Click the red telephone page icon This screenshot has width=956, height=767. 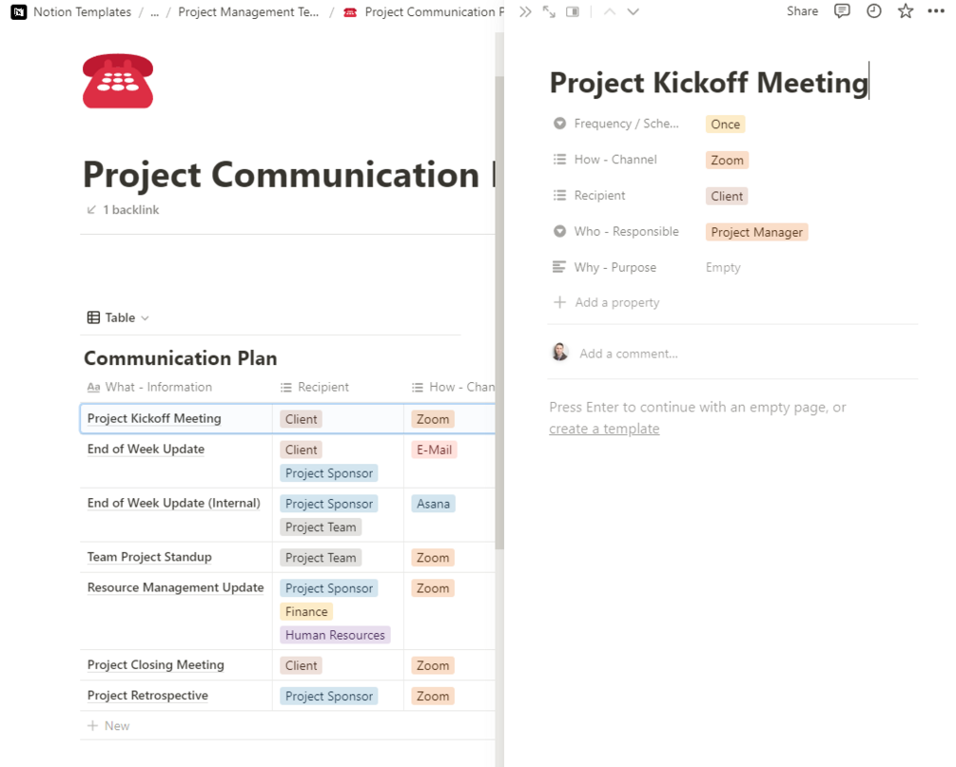[x=118, y=81]
